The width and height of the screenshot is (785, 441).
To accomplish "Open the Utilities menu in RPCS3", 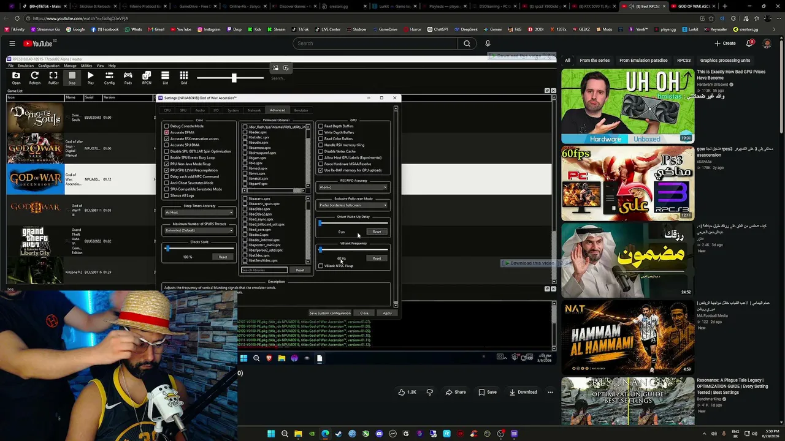I will [86, 66].
